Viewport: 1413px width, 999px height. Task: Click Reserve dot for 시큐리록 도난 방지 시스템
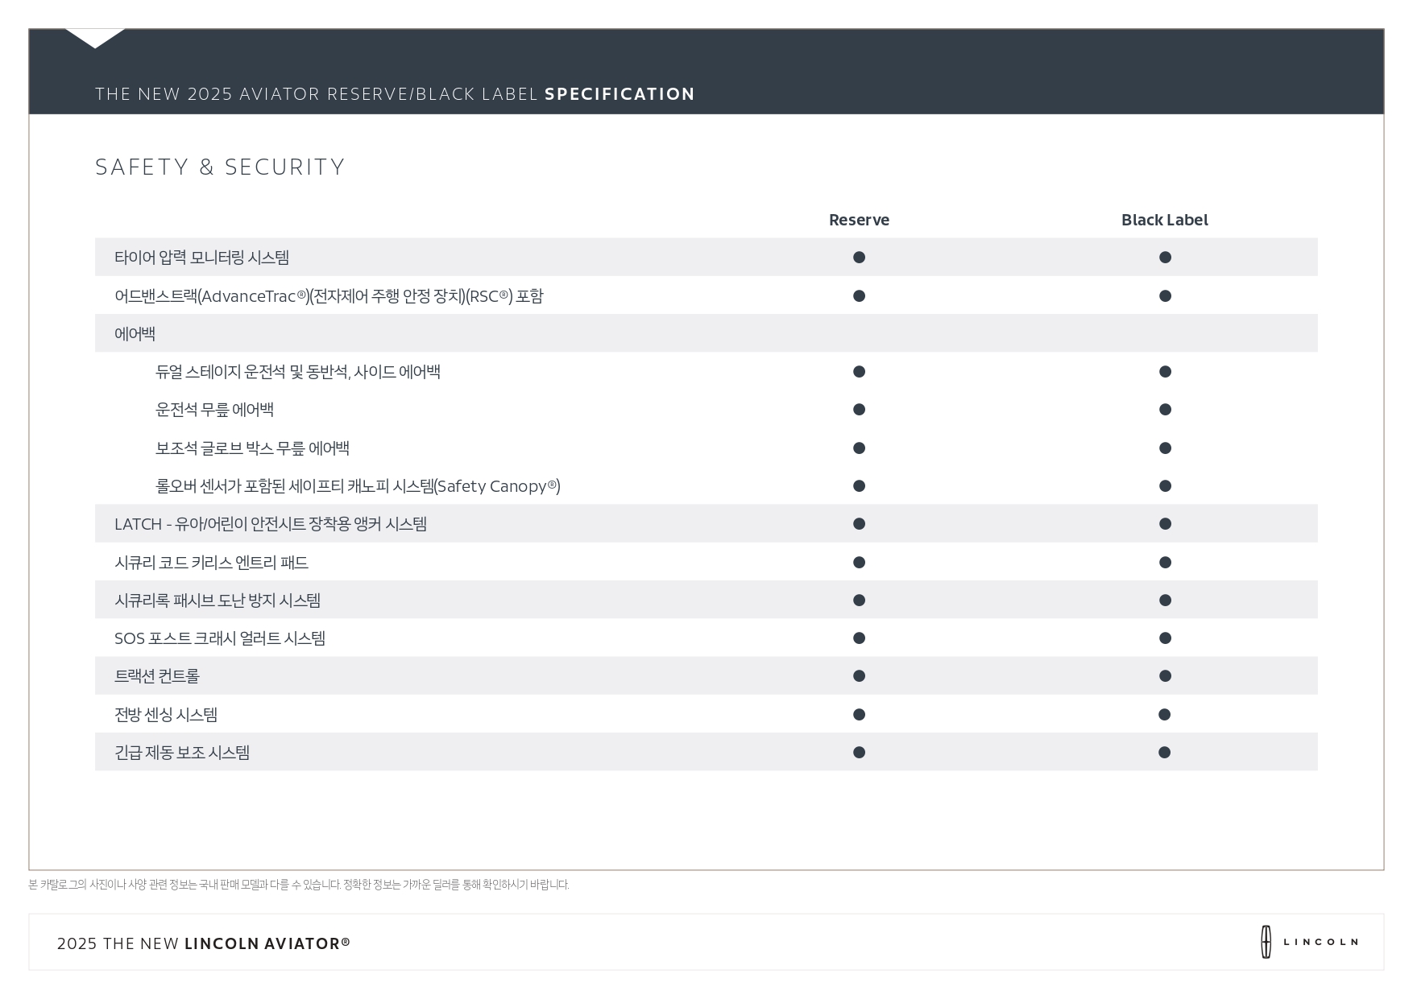point(859,601)
